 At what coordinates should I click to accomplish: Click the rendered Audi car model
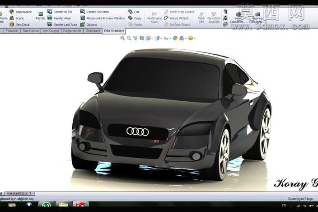[172, 114]
